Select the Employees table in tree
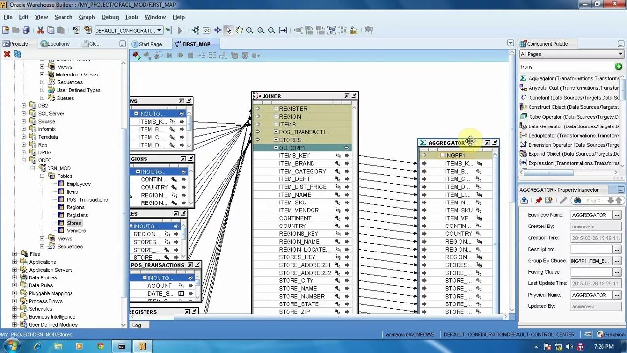Viewport: 627px width, 353px height. click(78, 184)
